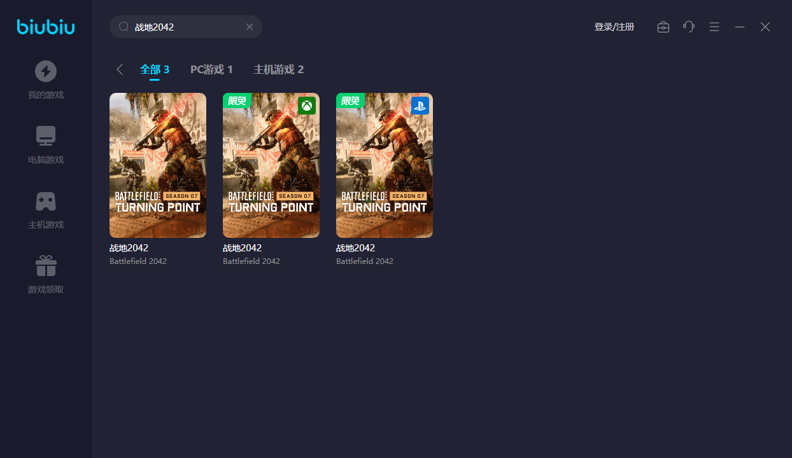Screen dimensions: 792x458
Task: Open the toolbox briefcase icon
Action: (x=663, y=27)
